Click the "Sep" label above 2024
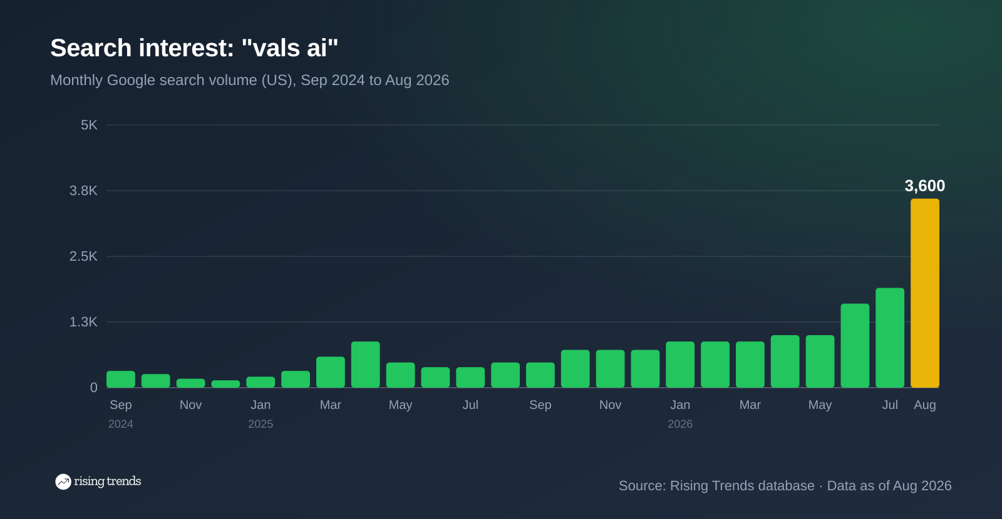 (121, 405)
